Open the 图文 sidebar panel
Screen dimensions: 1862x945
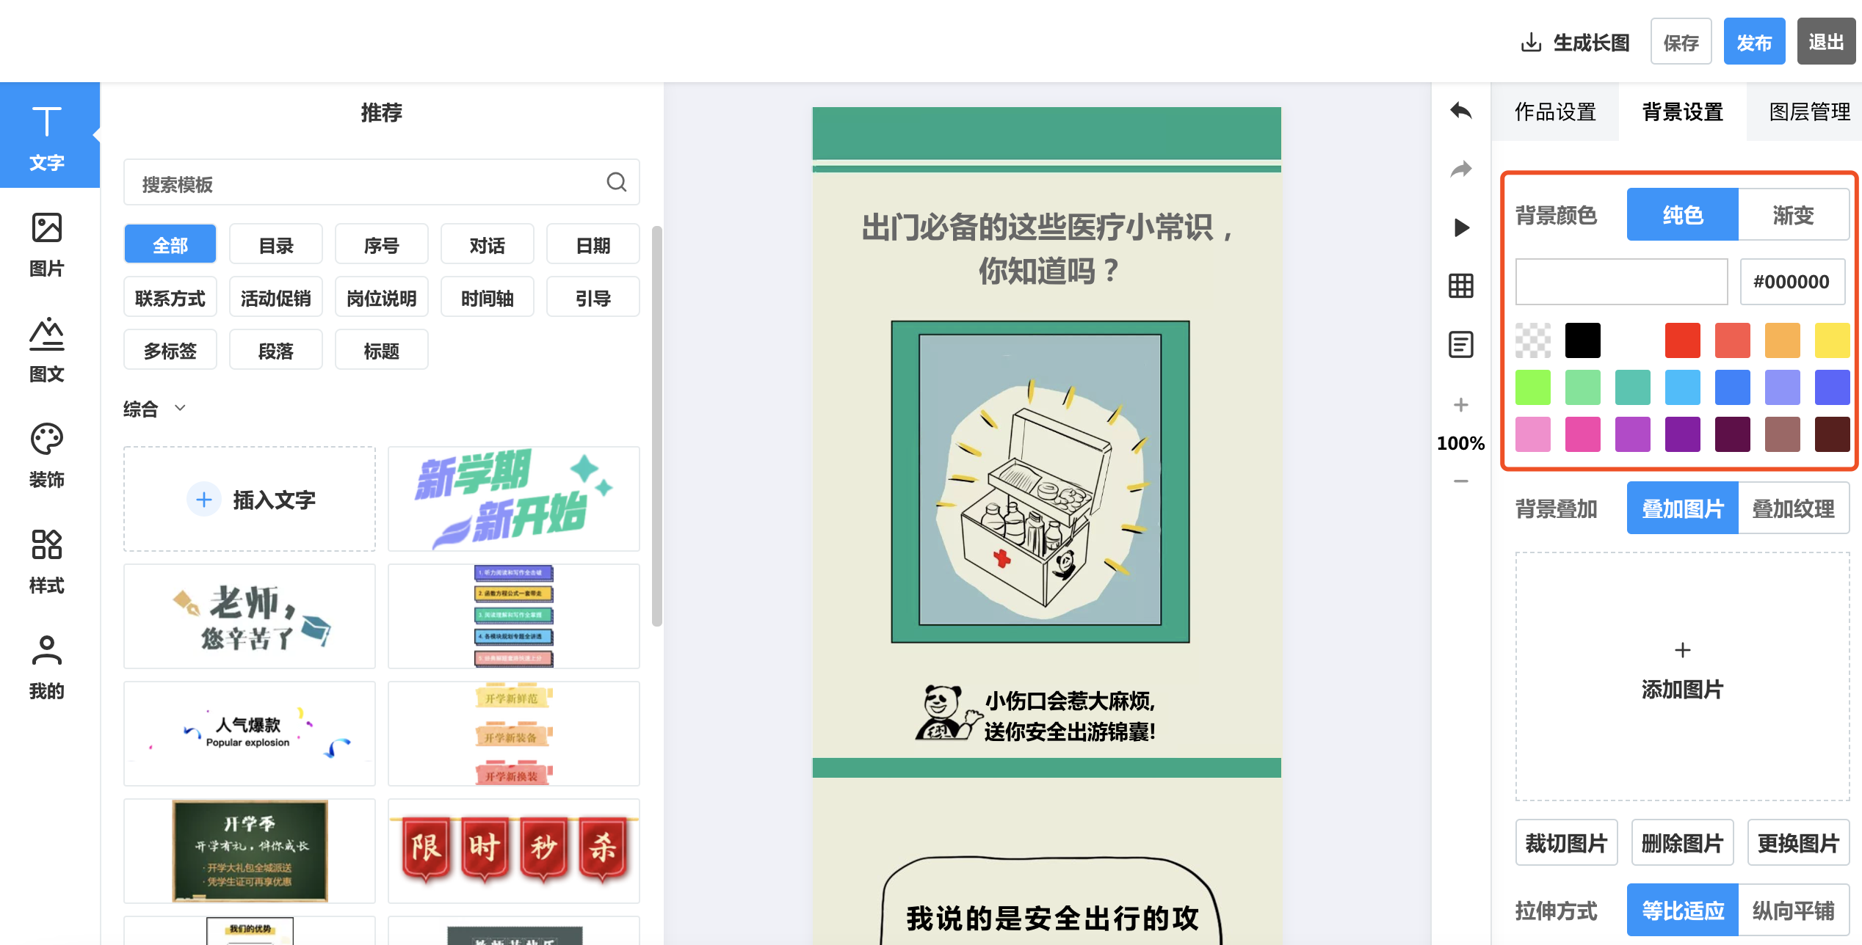(47, 350)
